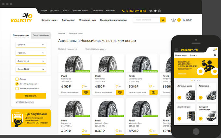Enable the Летняя checkbox
The image size is (221, 138).
tap(17, 79)
